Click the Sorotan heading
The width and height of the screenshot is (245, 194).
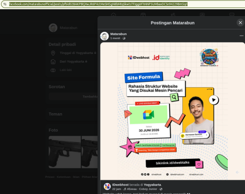click(x=57, y=87)
